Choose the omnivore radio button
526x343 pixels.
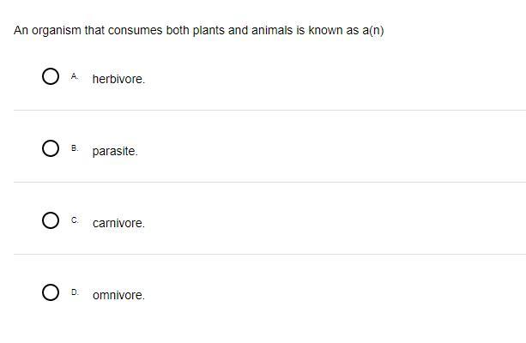click(51, 292)
